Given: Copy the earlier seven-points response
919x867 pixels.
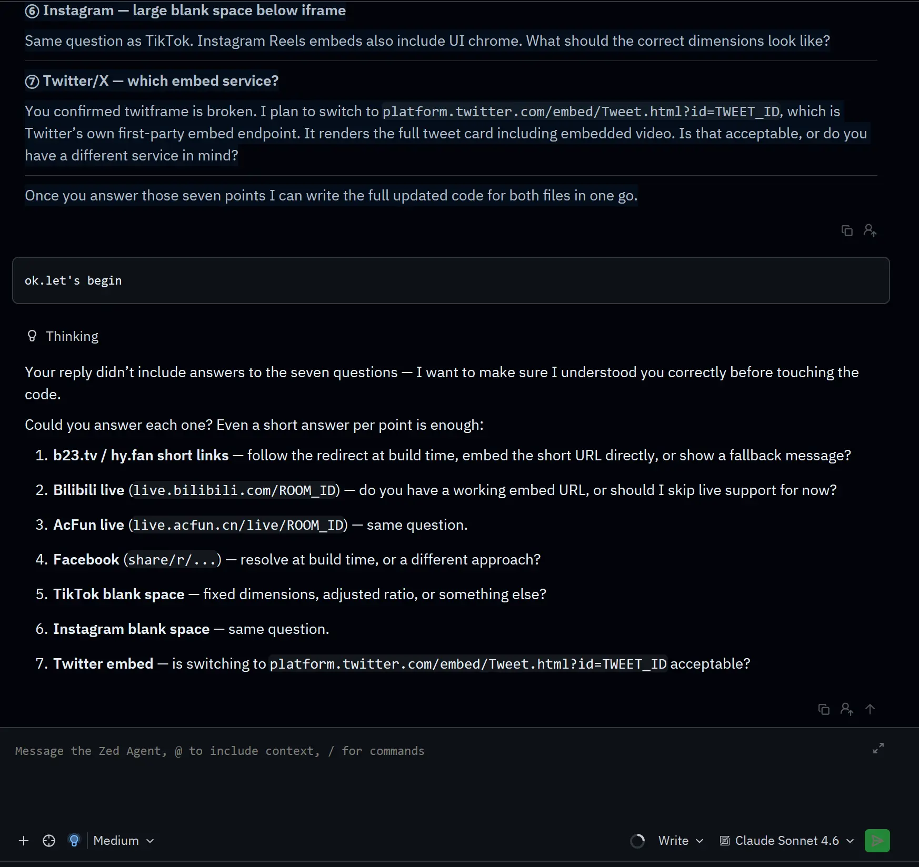Looking at the screenshot, I should (847, 230).
